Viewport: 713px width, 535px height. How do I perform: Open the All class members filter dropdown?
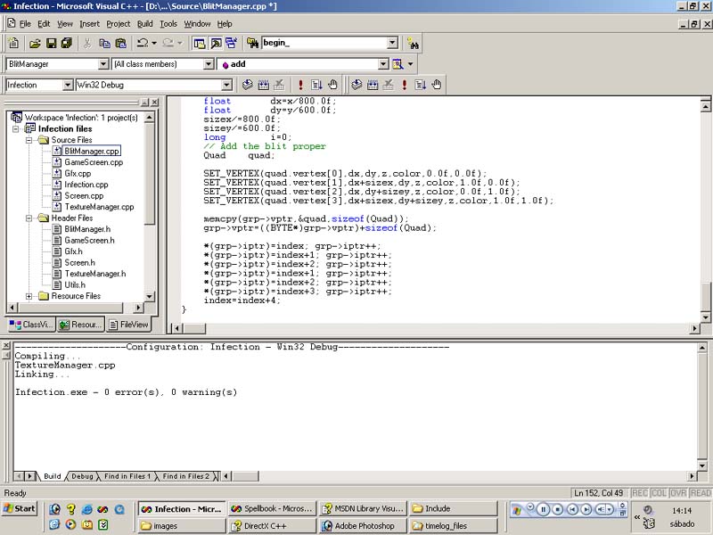pyautogui.click(x=209, y=64)
